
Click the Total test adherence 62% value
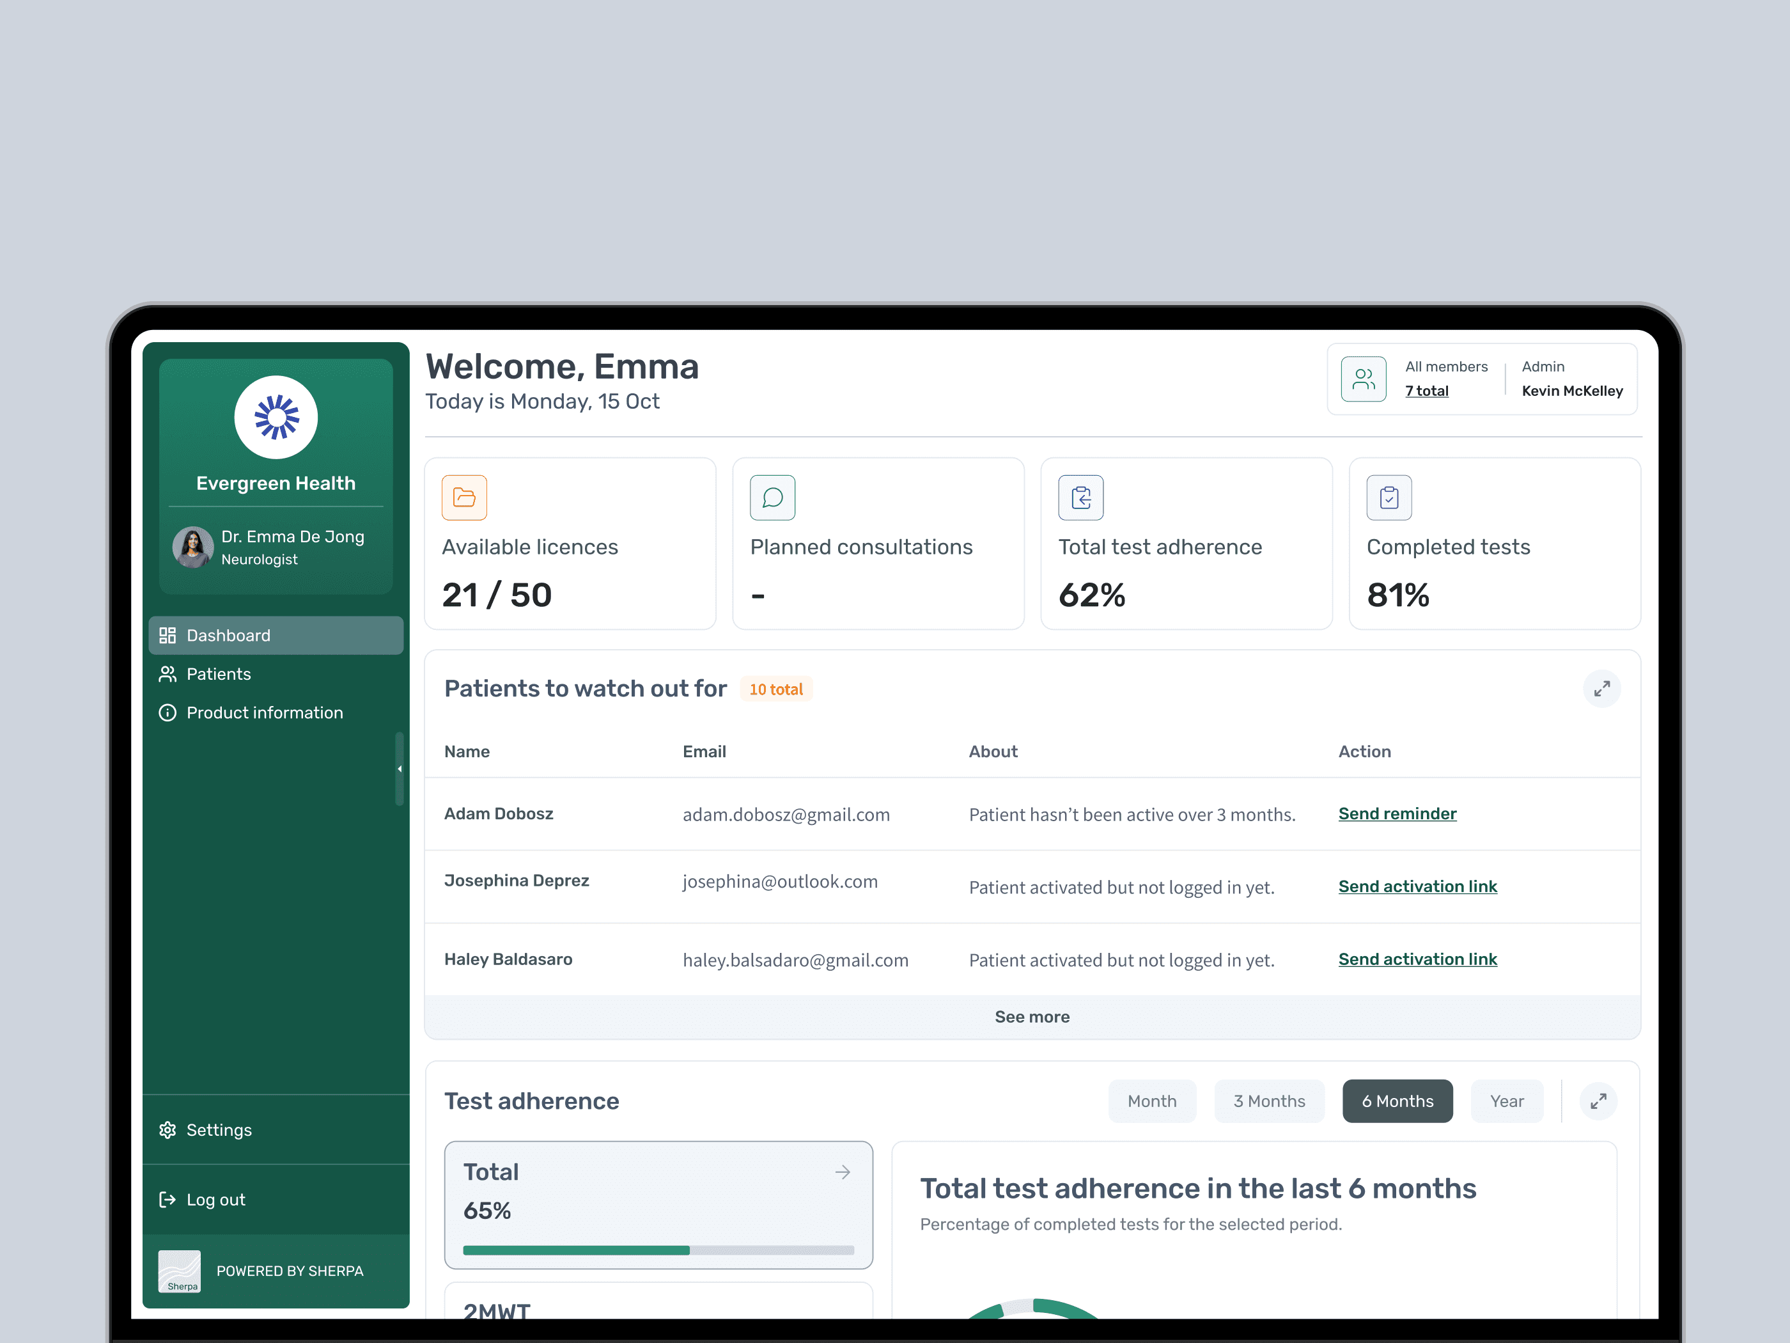(x=1092, y=595)
